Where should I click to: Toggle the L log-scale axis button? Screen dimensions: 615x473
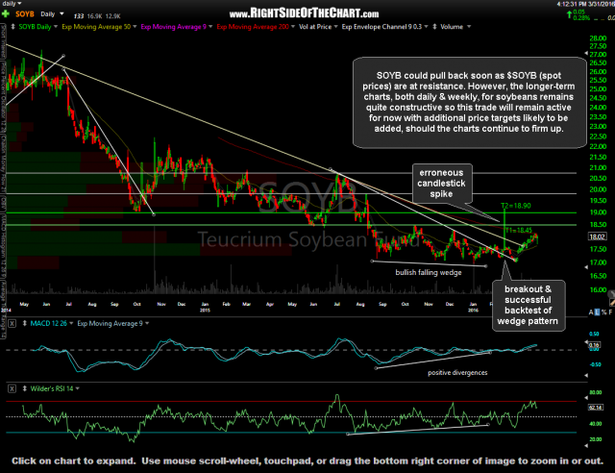point(598,312)
